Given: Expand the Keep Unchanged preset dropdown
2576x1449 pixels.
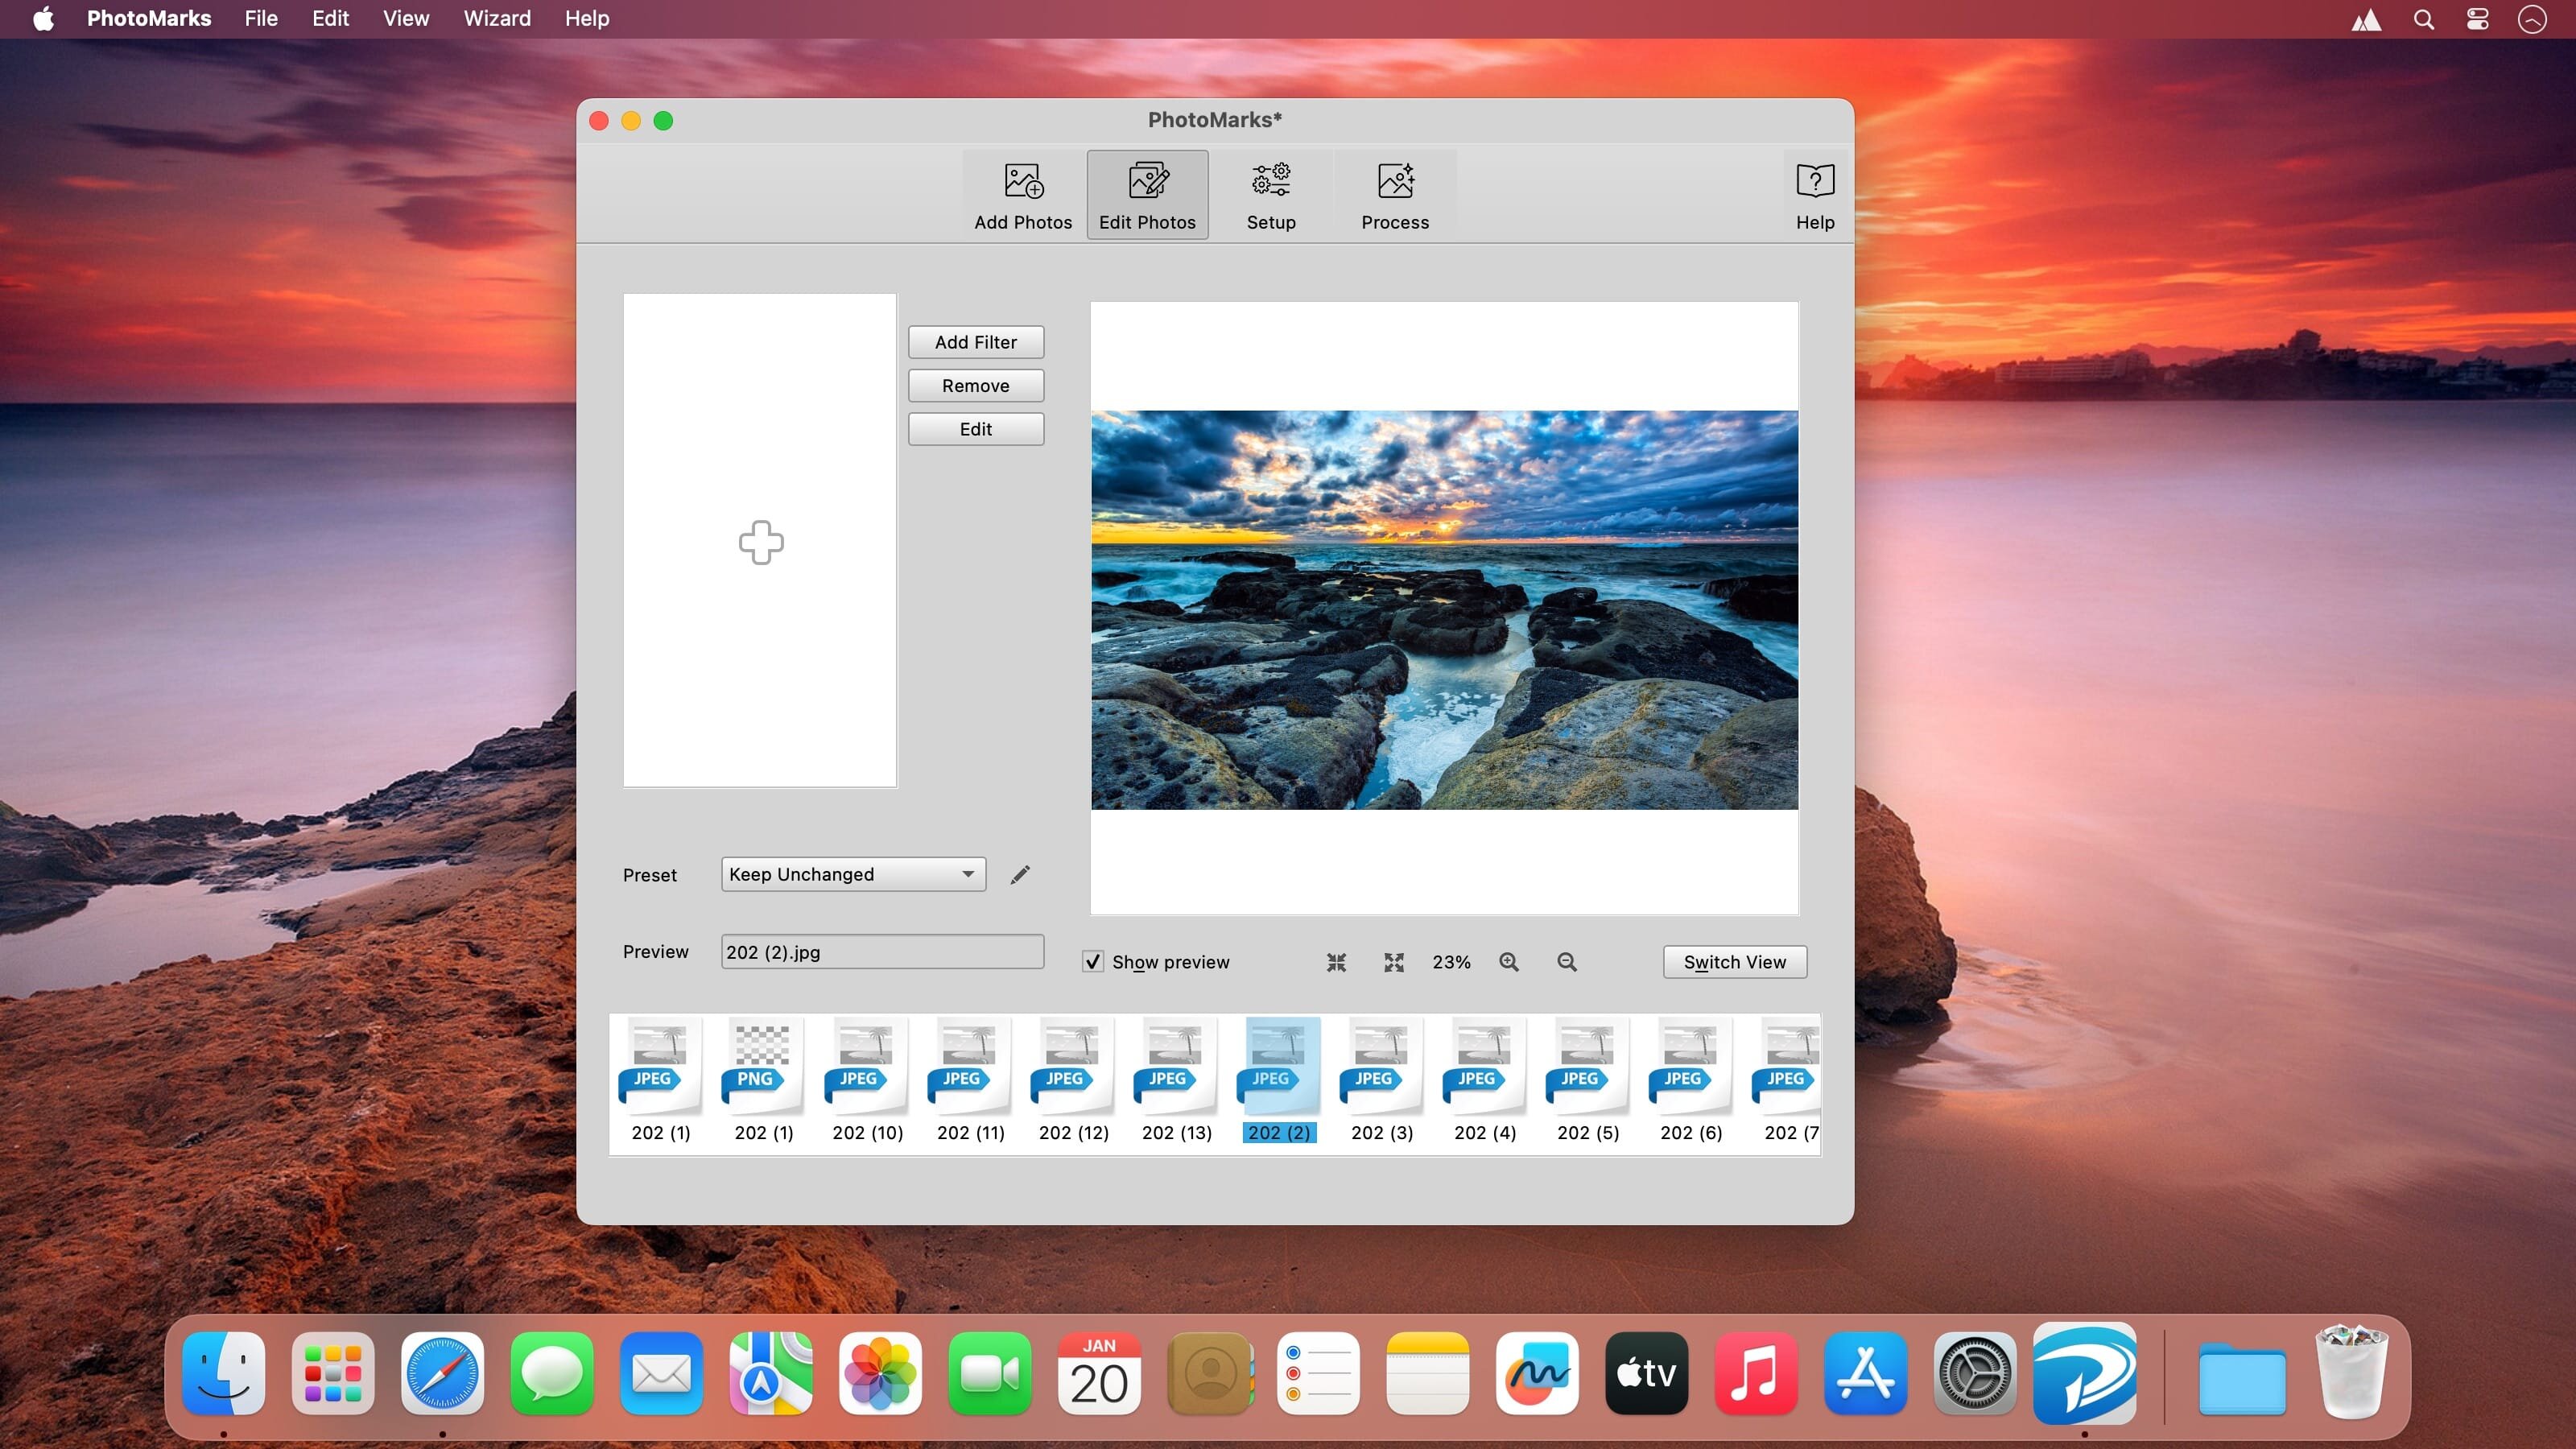Looking at the screenshot, I should point(852,874).
